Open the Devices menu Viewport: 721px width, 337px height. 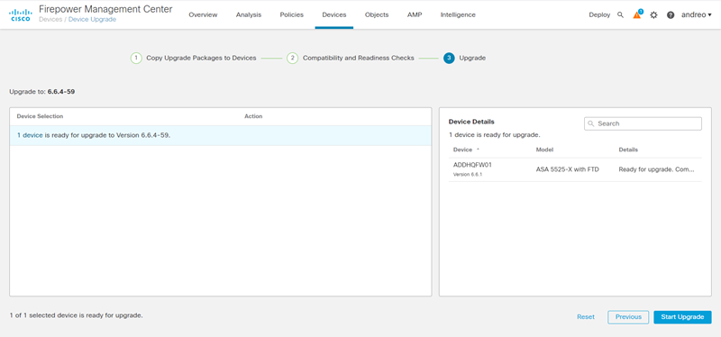[x=334, y=14]
